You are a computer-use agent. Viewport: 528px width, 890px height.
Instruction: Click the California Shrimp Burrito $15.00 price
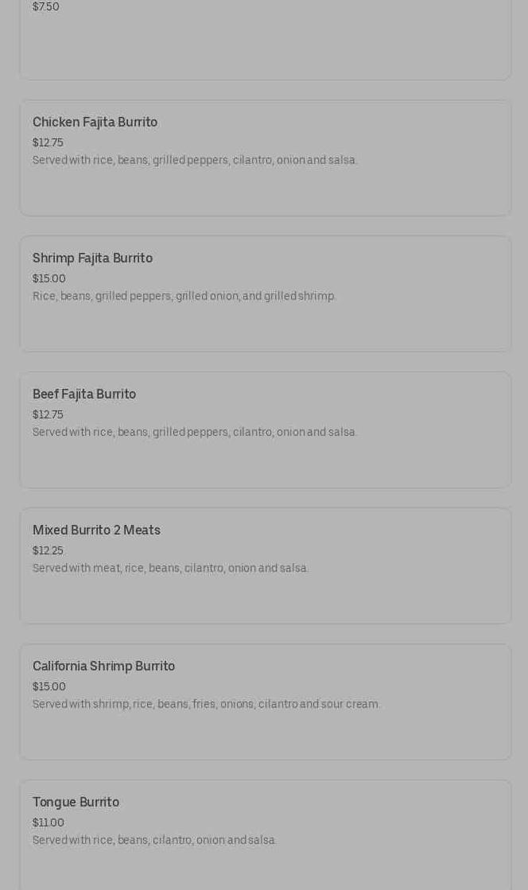49,687
